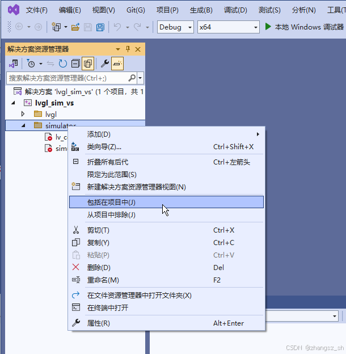Select the sim excluded file
Image resolution: width=346 pixels, height=354 pixels.
click(56, 148)
